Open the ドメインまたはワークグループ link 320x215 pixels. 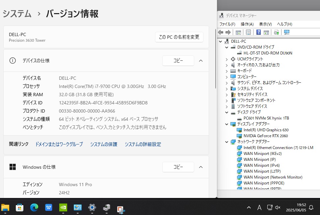[x=59, y=144]
